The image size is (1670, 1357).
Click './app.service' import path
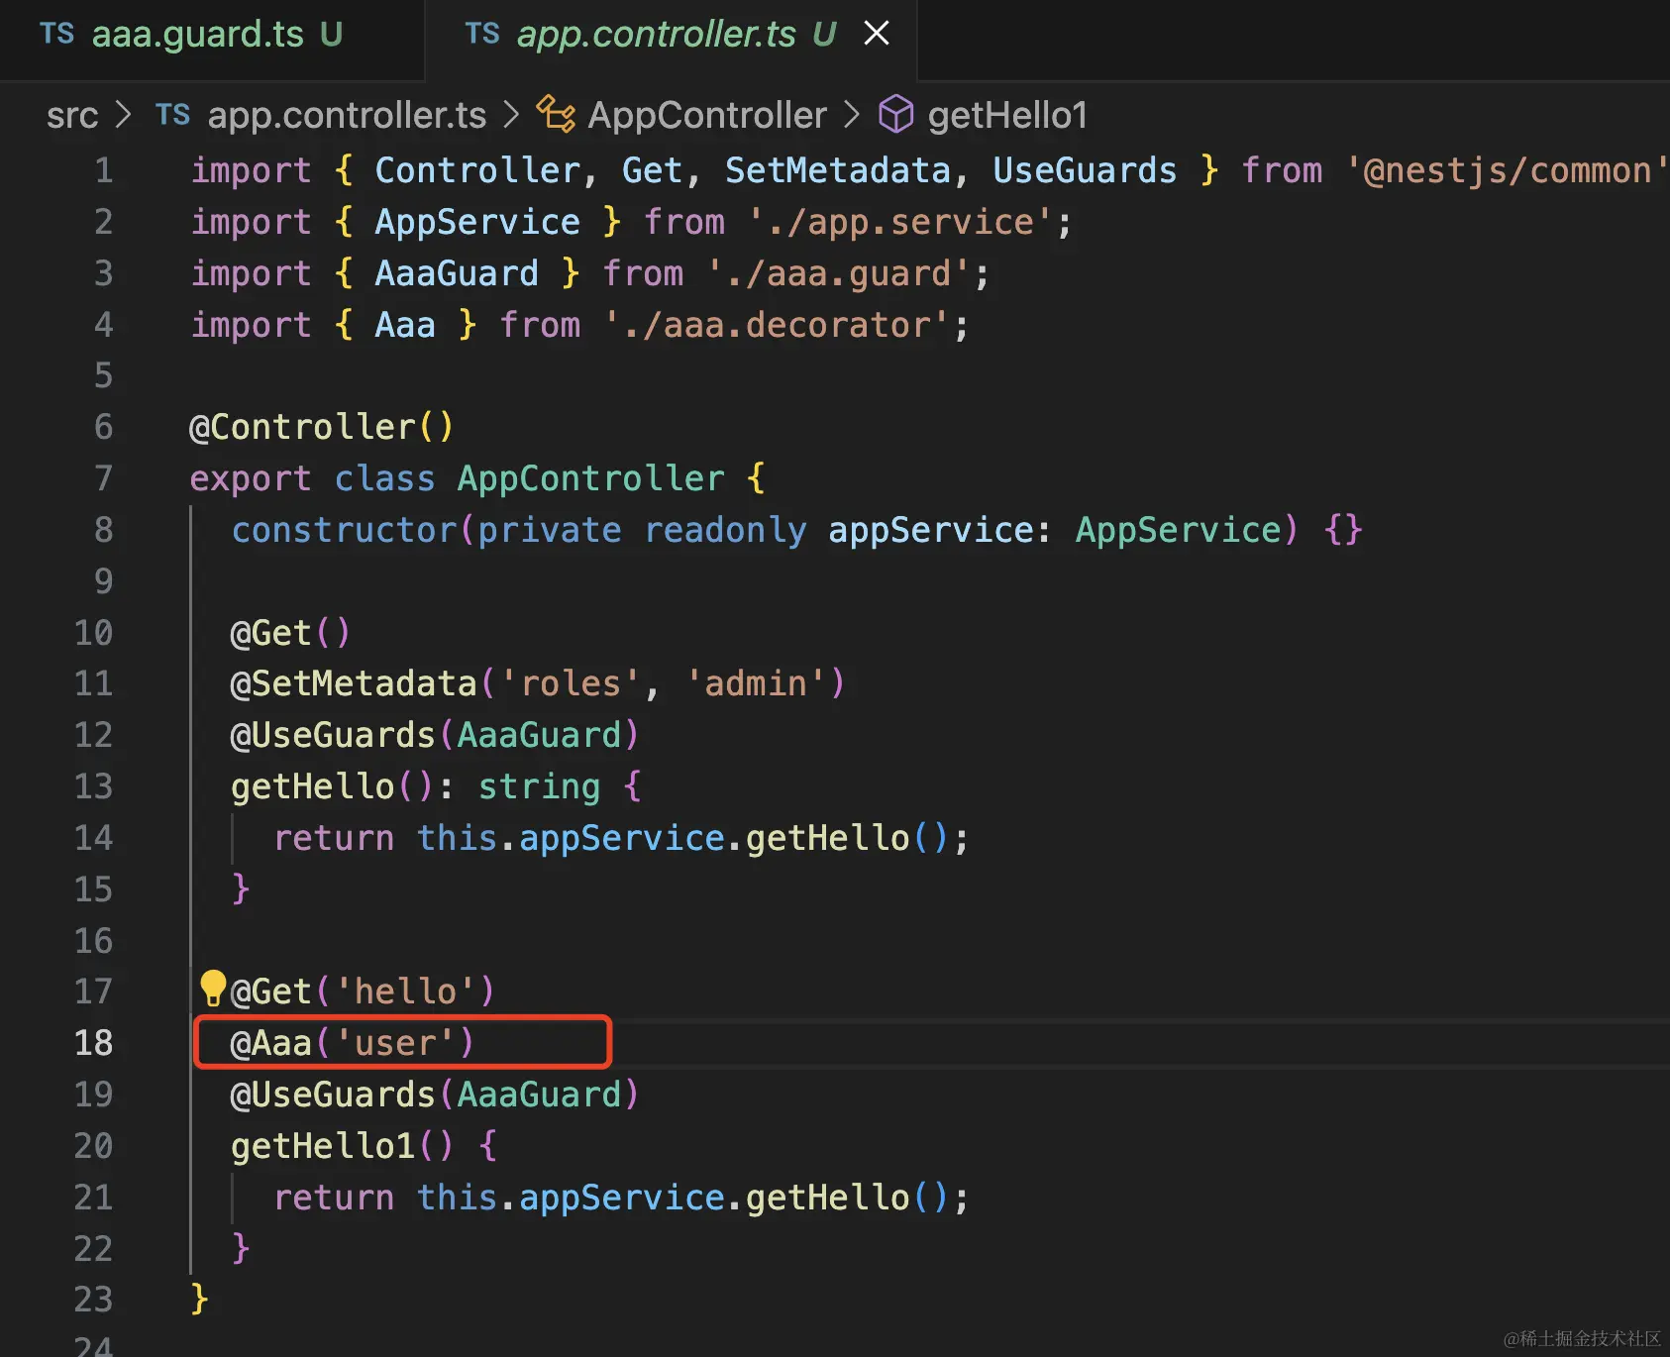pos(899,222)
